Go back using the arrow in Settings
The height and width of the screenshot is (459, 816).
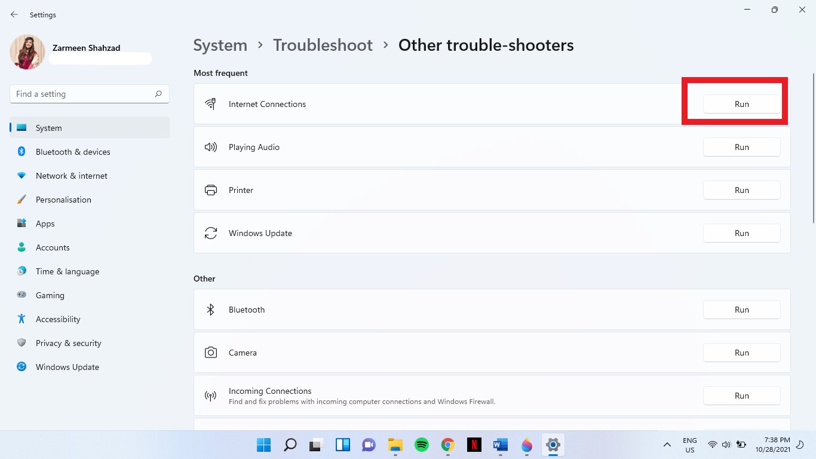[x=14, y=14]
